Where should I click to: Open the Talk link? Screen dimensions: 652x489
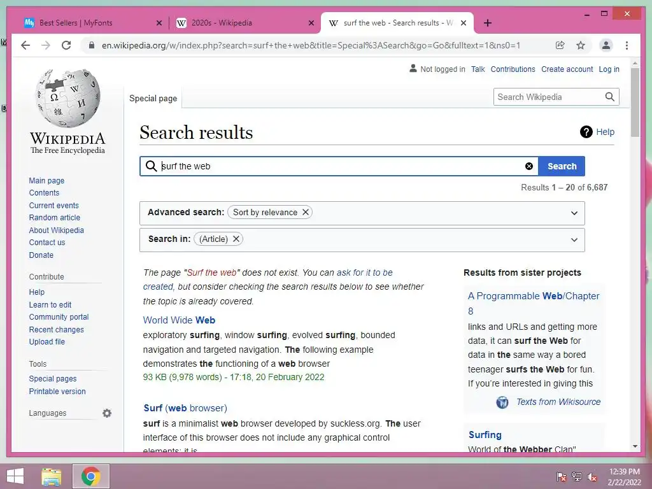(x=478, y=69)
